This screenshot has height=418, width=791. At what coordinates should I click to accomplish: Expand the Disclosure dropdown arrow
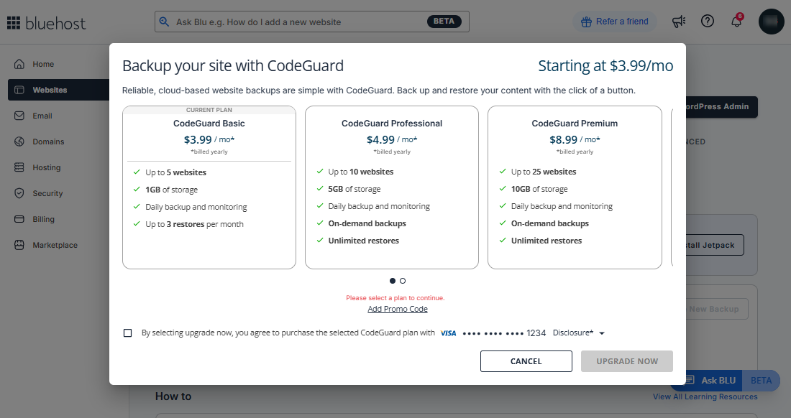602,333
